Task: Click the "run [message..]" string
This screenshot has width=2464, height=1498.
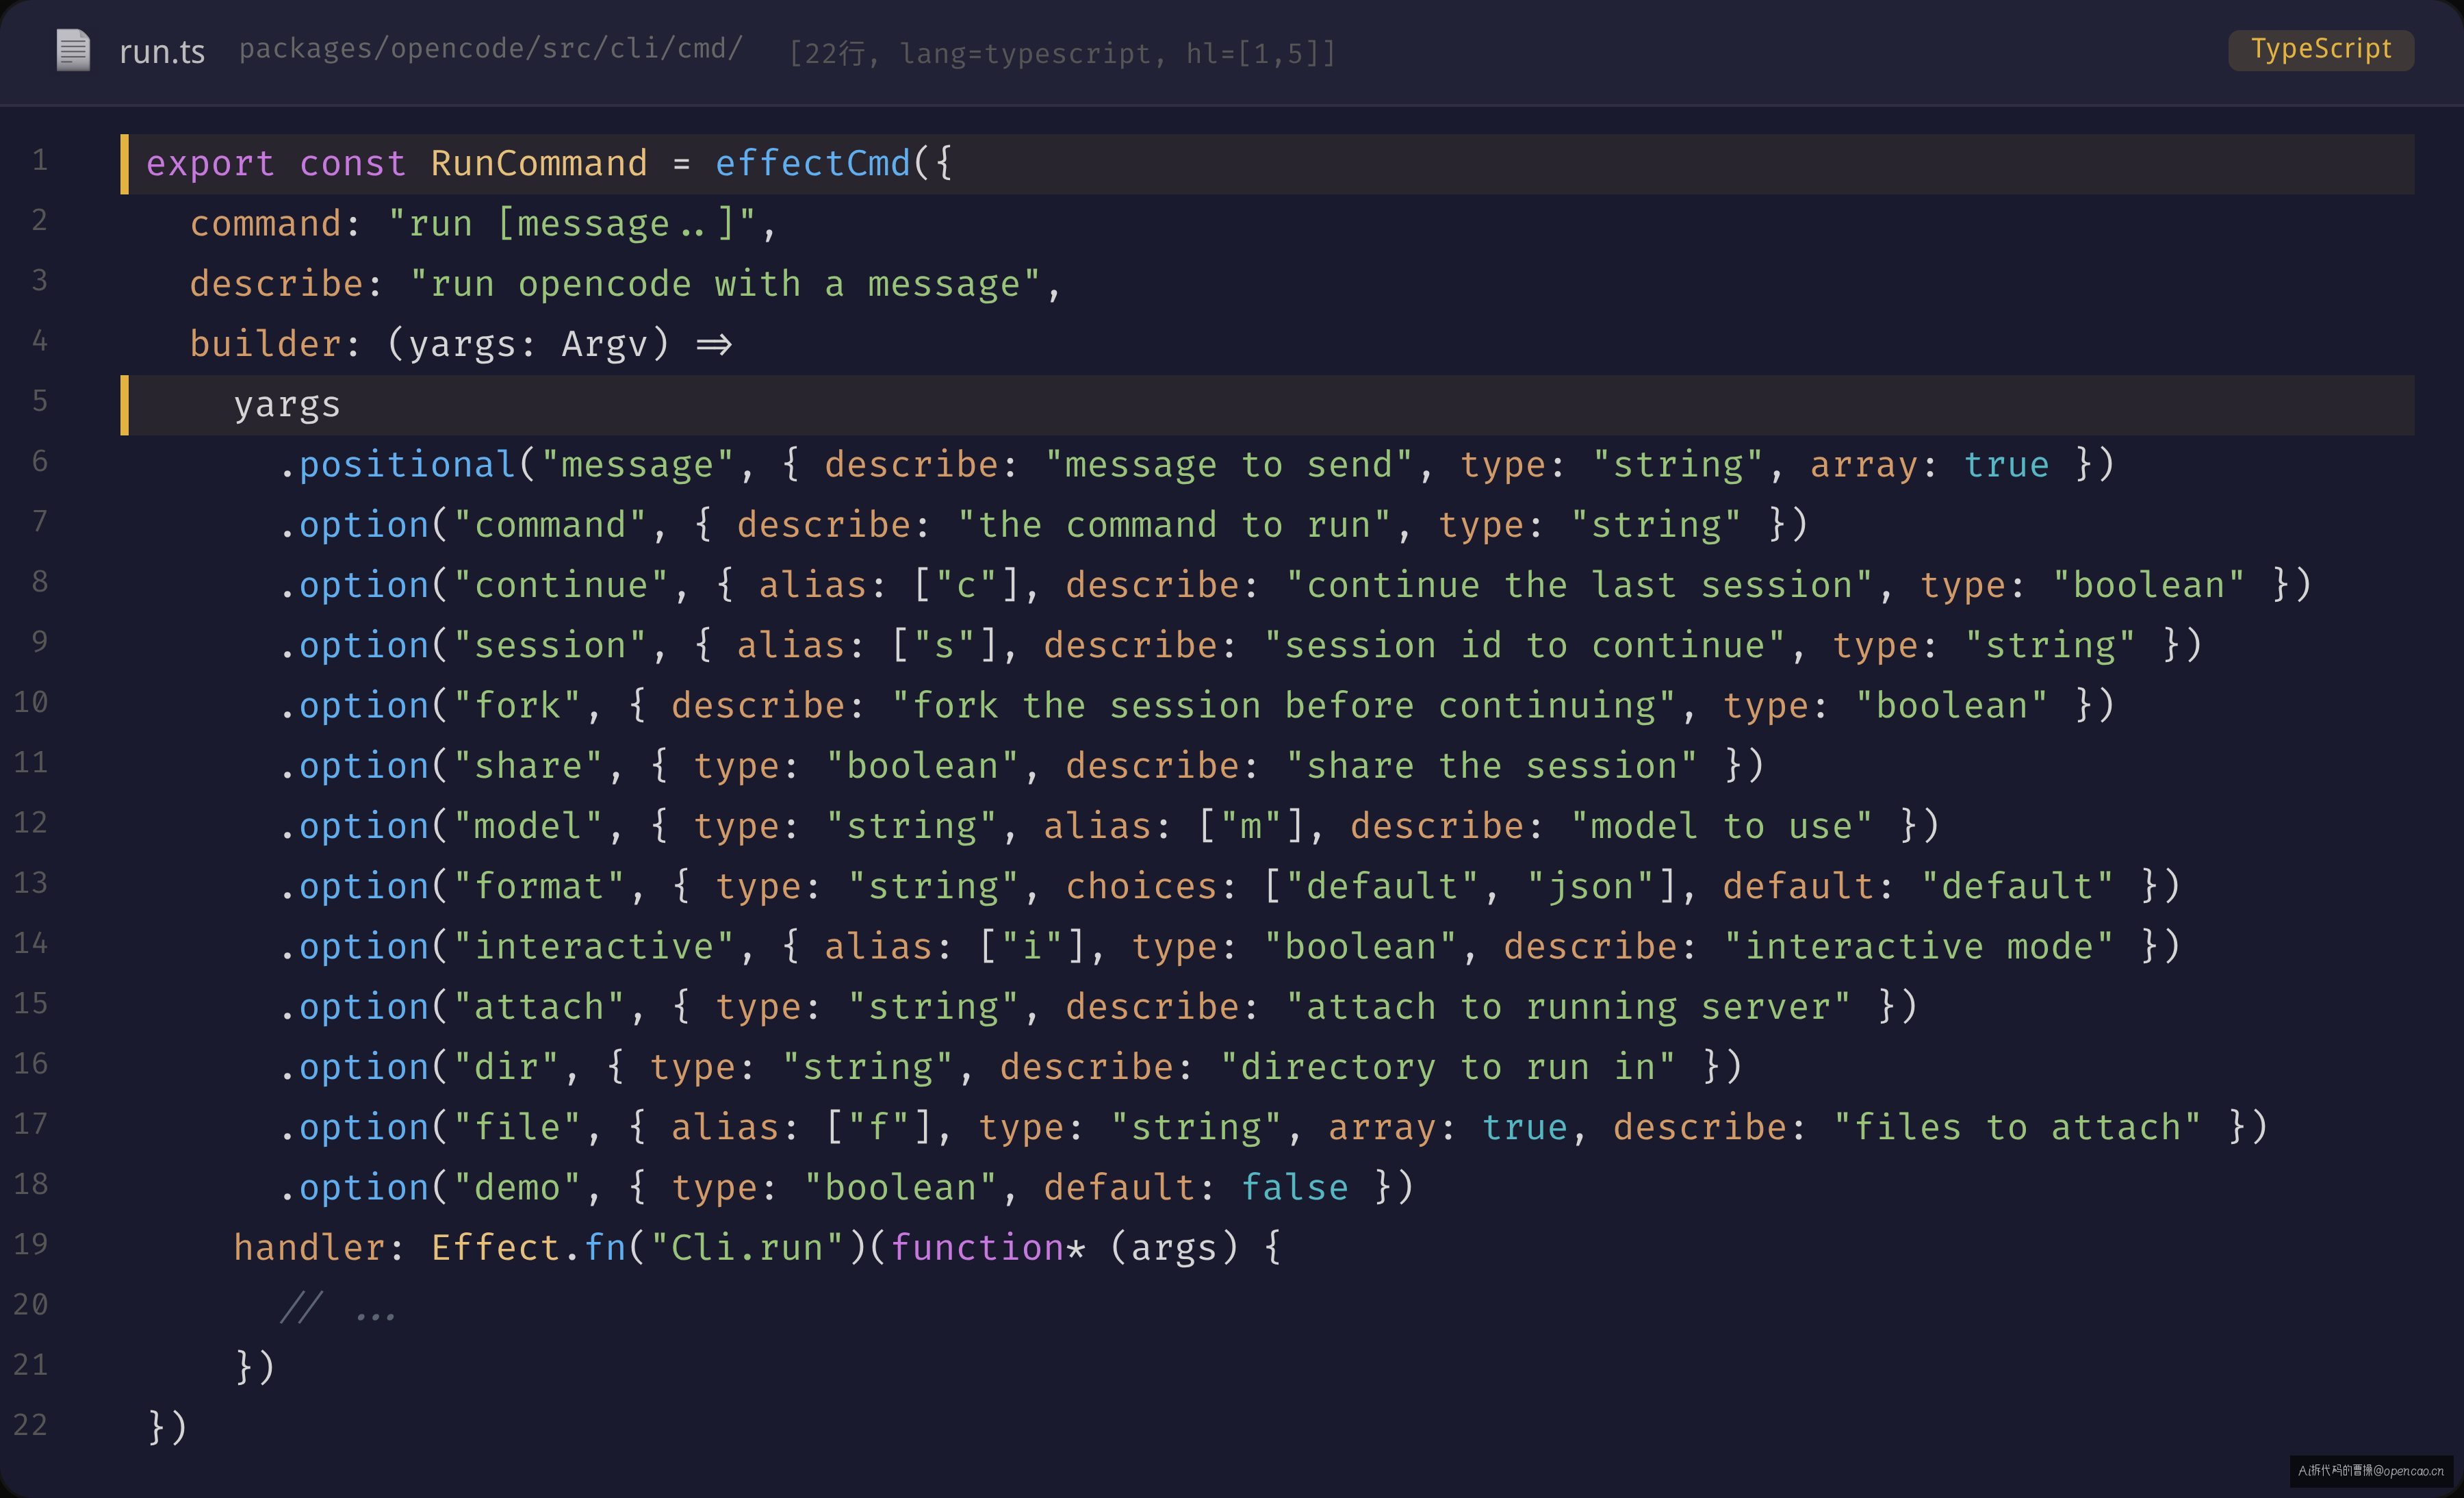Action: pos(571,224)
